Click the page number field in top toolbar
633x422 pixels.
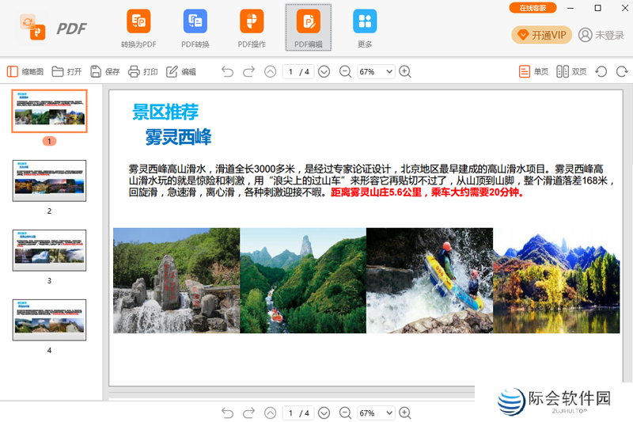click(x=298, y=72)
